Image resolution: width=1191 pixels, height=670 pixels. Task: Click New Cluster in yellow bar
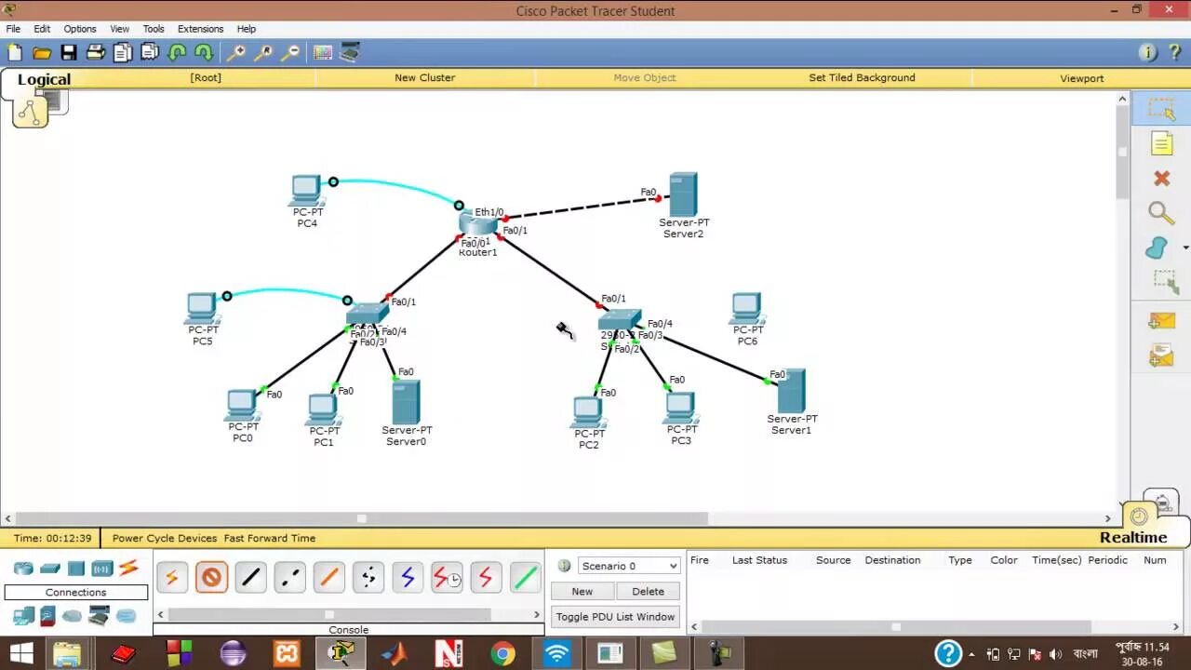[x=424, y=77]
